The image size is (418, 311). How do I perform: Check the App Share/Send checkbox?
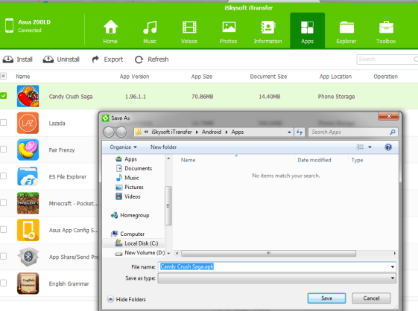point(4,256)
